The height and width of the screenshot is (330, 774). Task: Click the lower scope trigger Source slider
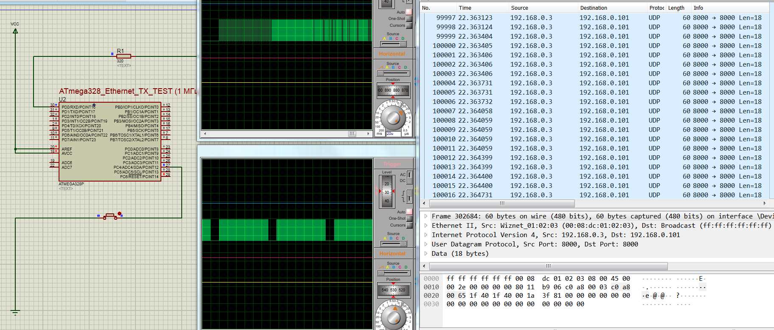393,243
